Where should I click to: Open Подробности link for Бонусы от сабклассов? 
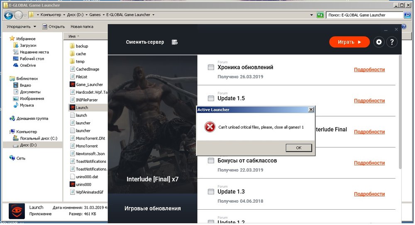(369, 163)
